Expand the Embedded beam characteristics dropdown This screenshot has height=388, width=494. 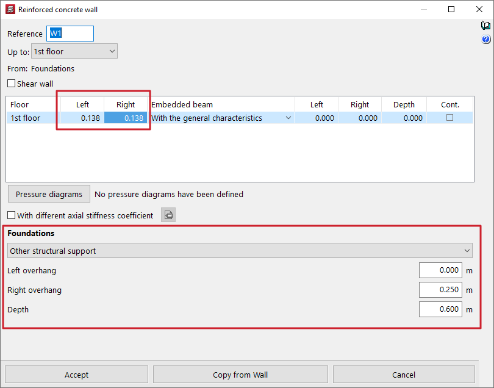[x=288, y=118]
